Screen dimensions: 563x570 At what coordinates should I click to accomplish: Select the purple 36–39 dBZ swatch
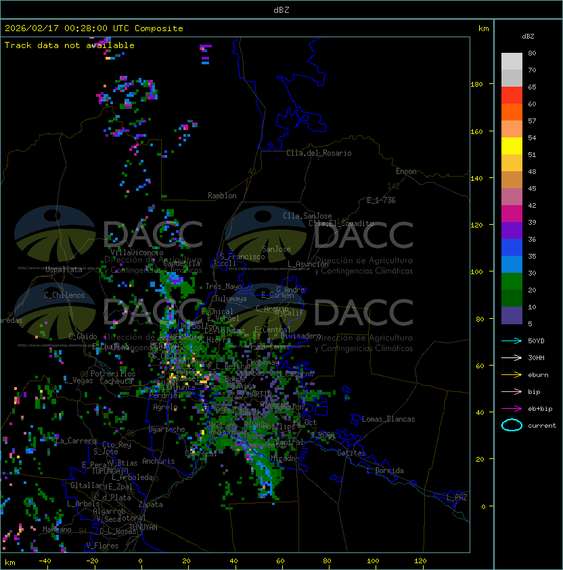point(512,230)
